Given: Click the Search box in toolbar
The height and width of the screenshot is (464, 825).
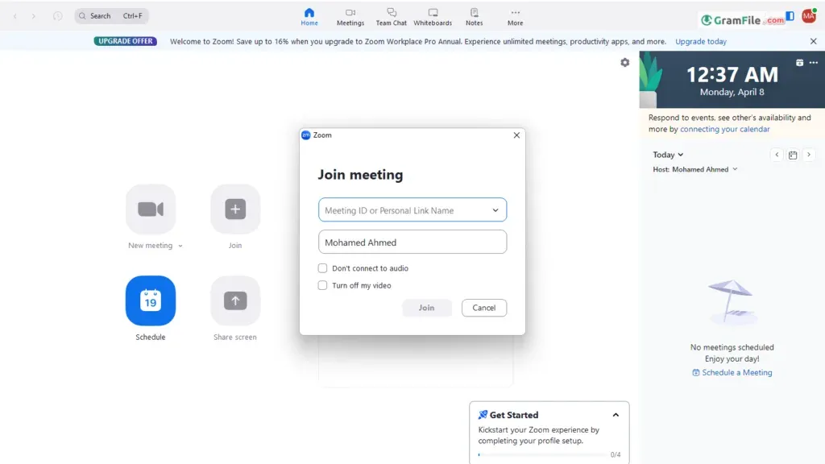Looking at the screenshot, I should pyautogui.click(x=111, y=16).
